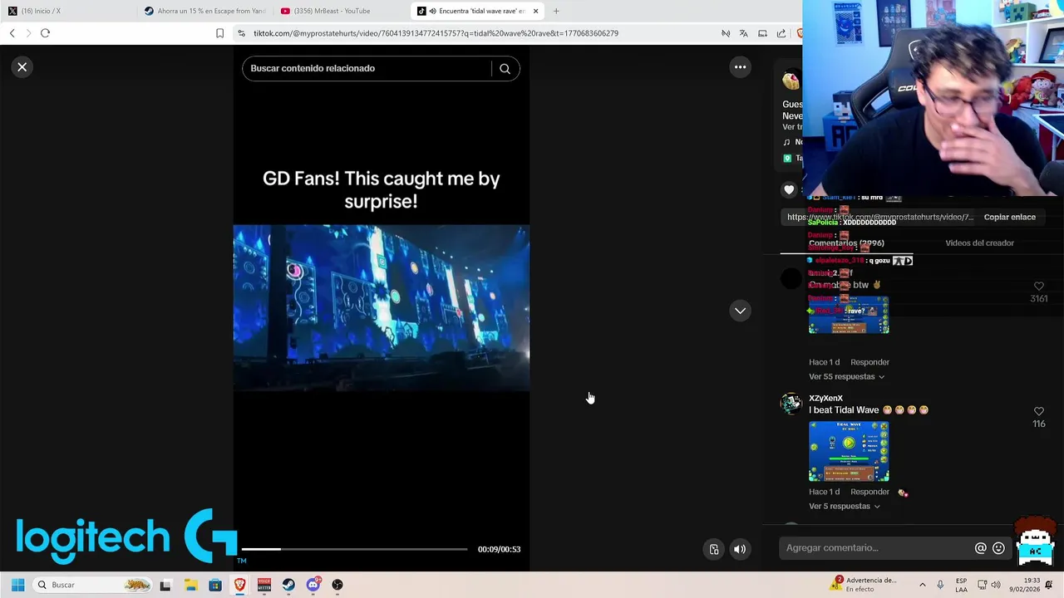Screen dimensions: 1064x598
Task: Open Microsoft Store from the taskbar
Action: click(215, 585)
